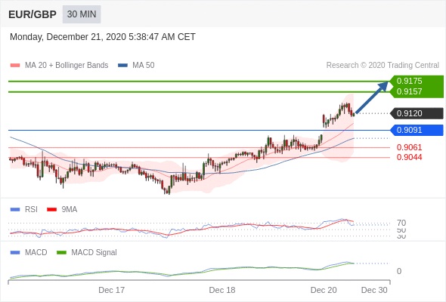Click the MACD blue legend marker

click(15, 253)
